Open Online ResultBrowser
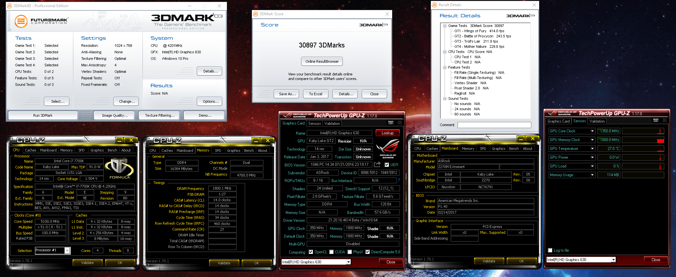The image size is (676, 277). [x=322, y=61]
